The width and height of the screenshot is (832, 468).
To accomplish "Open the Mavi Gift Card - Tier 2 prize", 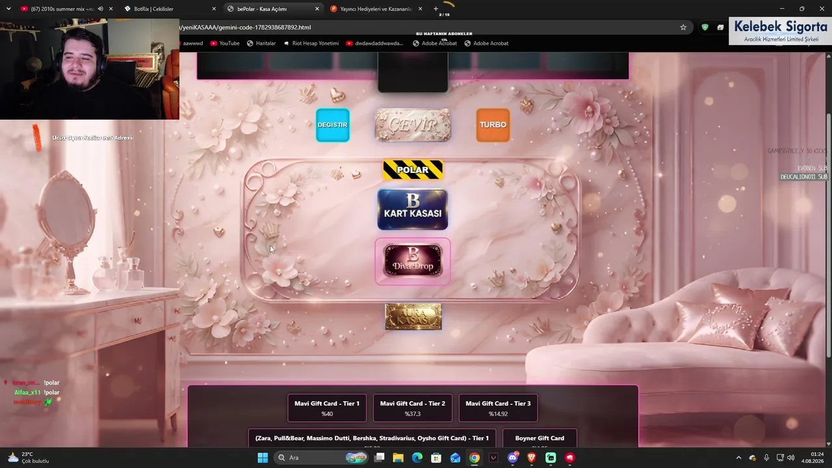I will point(413,408).
